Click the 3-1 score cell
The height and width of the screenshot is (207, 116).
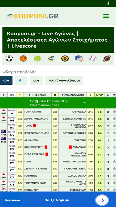pos(100,176)
